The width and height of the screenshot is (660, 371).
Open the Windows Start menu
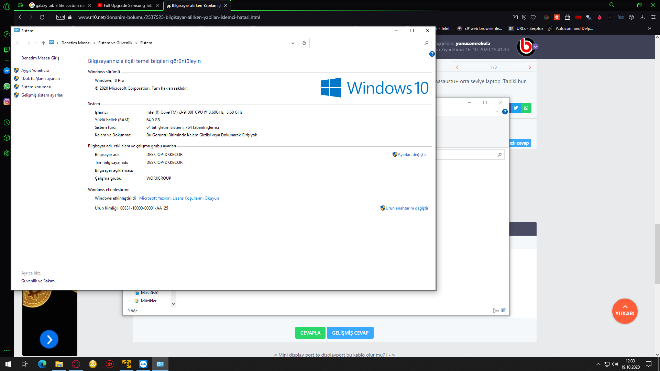(x=8, y=364)
